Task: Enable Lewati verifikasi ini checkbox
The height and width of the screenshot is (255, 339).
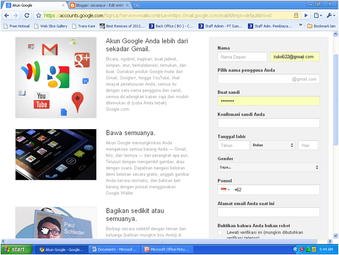Action: tap(220, 232)
